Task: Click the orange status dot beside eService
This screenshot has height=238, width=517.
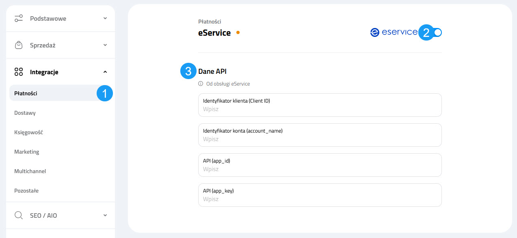Action: point(238,32)
